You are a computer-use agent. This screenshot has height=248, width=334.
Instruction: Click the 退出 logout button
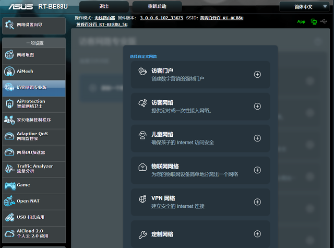click(x=104, y=6)
